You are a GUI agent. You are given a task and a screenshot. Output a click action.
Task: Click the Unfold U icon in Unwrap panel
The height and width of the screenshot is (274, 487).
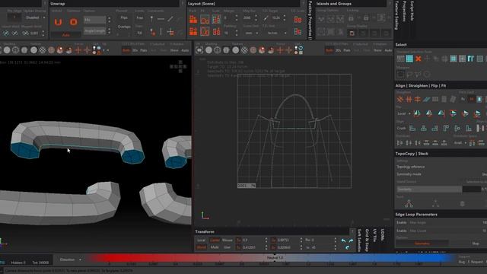coord(58,22)
